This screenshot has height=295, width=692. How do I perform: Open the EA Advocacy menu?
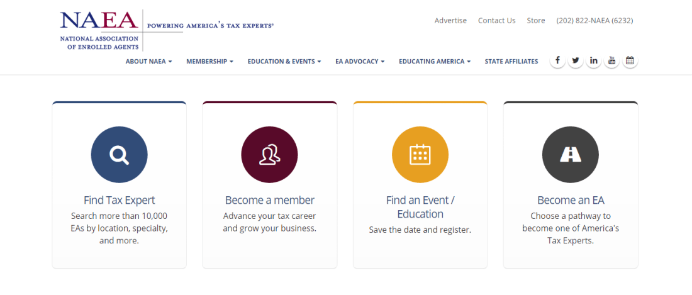pyautogui.click(x=360, y=62)
